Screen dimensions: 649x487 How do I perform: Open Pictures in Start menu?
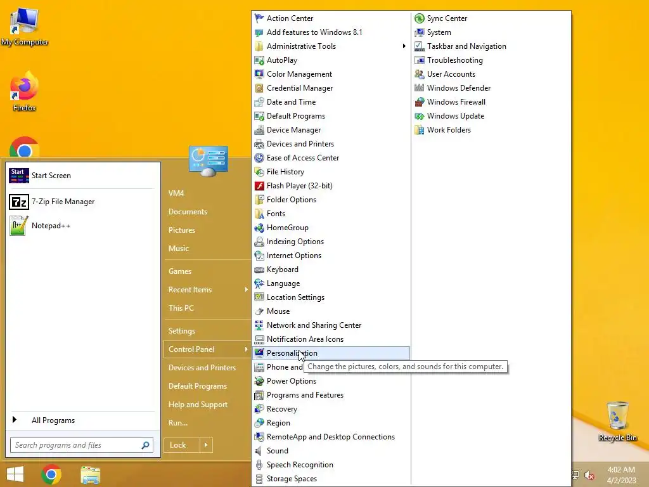[182, 230]
